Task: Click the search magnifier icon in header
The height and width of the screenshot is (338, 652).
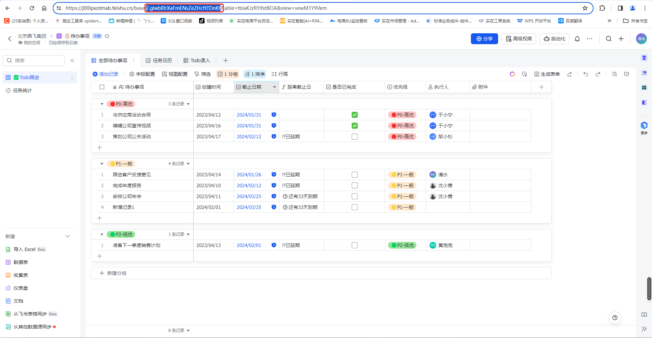Action: click(x=609, y=39)
